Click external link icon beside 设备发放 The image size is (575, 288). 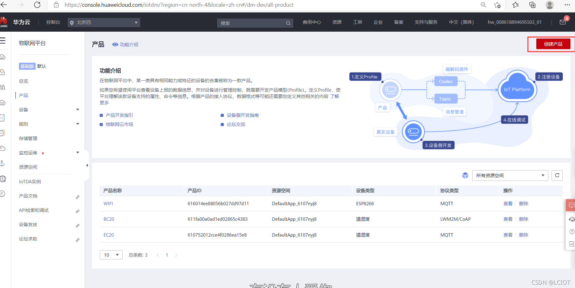[x=78, y=226]
